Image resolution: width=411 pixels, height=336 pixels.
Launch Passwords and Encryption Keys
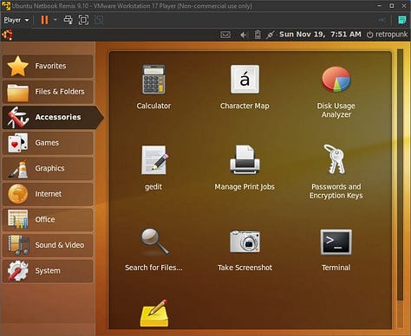[x=336, y=171]
